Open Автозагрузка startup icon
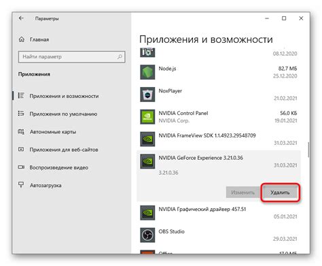Viewport: 322px width, 266px height. click(x=21, y=185)
